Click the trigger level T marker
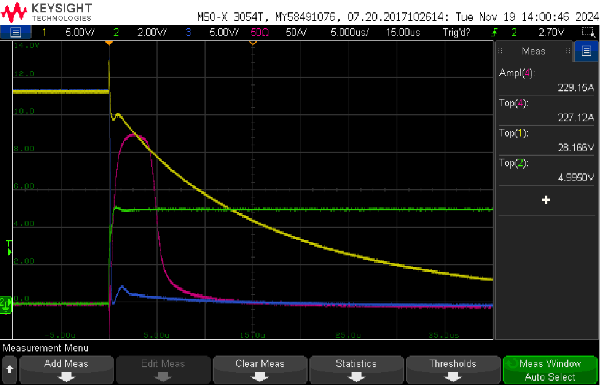The image size is (600, 386). tap(9, 248)
